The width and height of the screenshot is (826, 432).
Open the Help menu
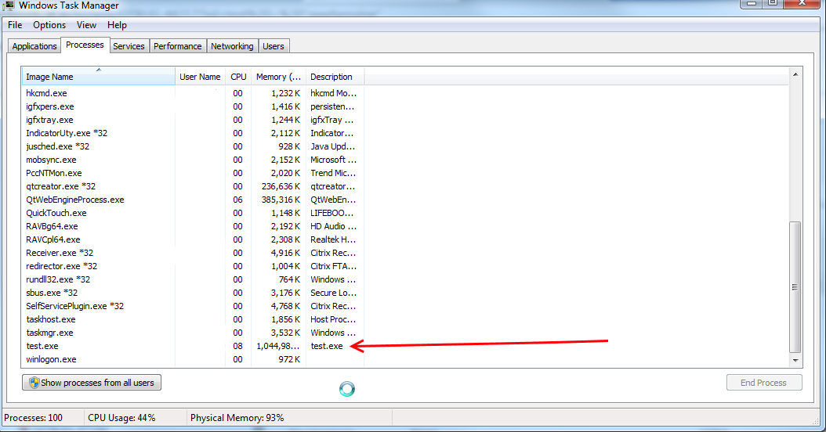pos(117,25)
